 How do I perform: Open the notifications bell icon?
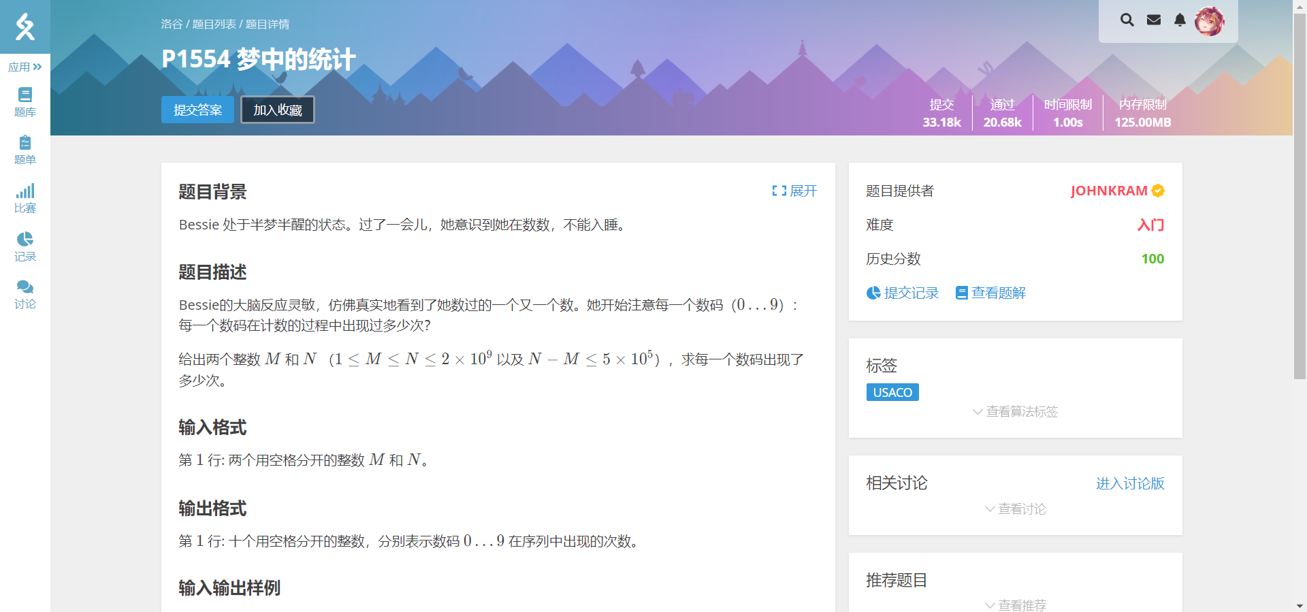1180,20
